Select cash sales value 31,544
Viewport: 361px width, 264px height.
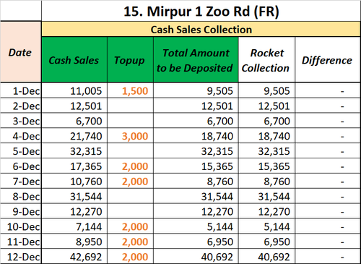coord(74,196)
